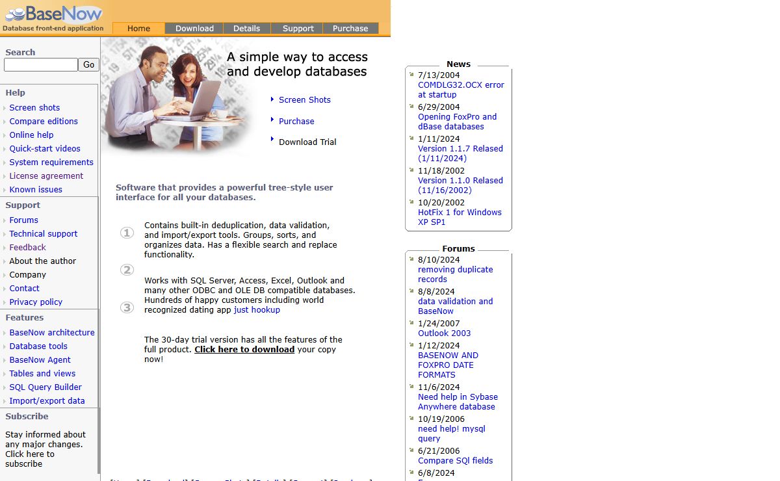Screen dimensions: 780x481
Task: Open BASENOW AND FOXPRO DATE FORMATS thread
Action: point(448,365)
